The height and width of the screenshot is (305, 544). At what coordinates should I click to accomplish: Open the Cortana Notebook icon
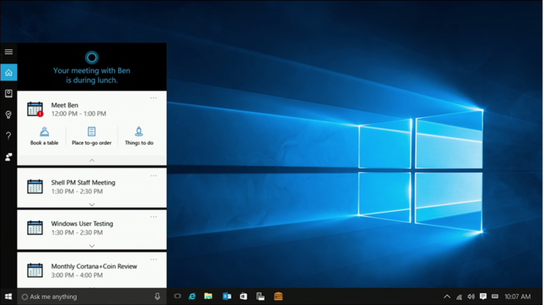(x=9, y=93)
